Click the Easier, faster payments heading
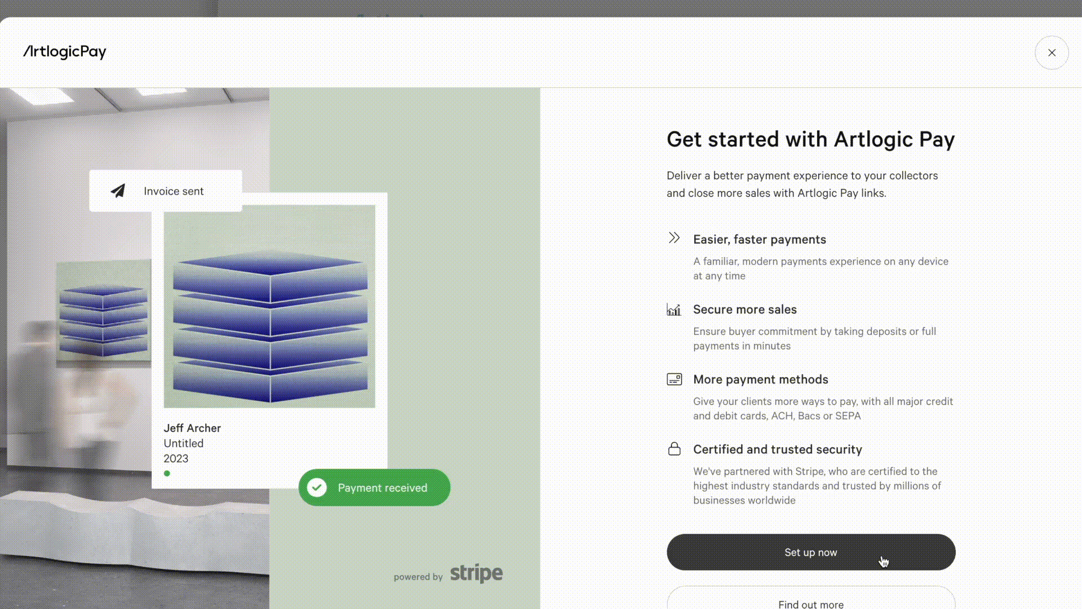Image resolution: width=1082 pixels, height=609 pixels. click(760, 239)
